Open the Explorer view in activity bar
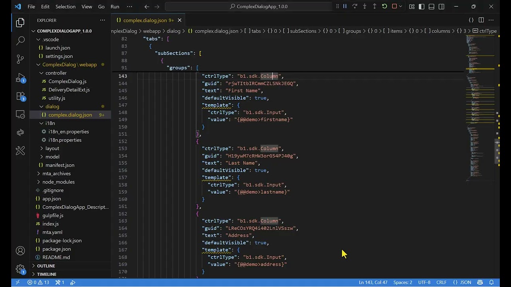Image resolution: width=511 pixels, height=287 pixels. [x=20, y=23]
